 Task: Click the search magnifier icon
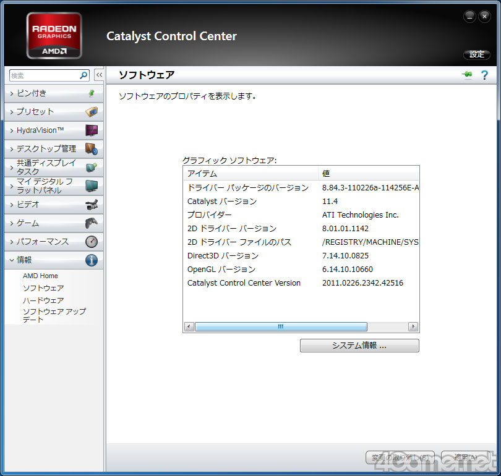click(83, 75)
